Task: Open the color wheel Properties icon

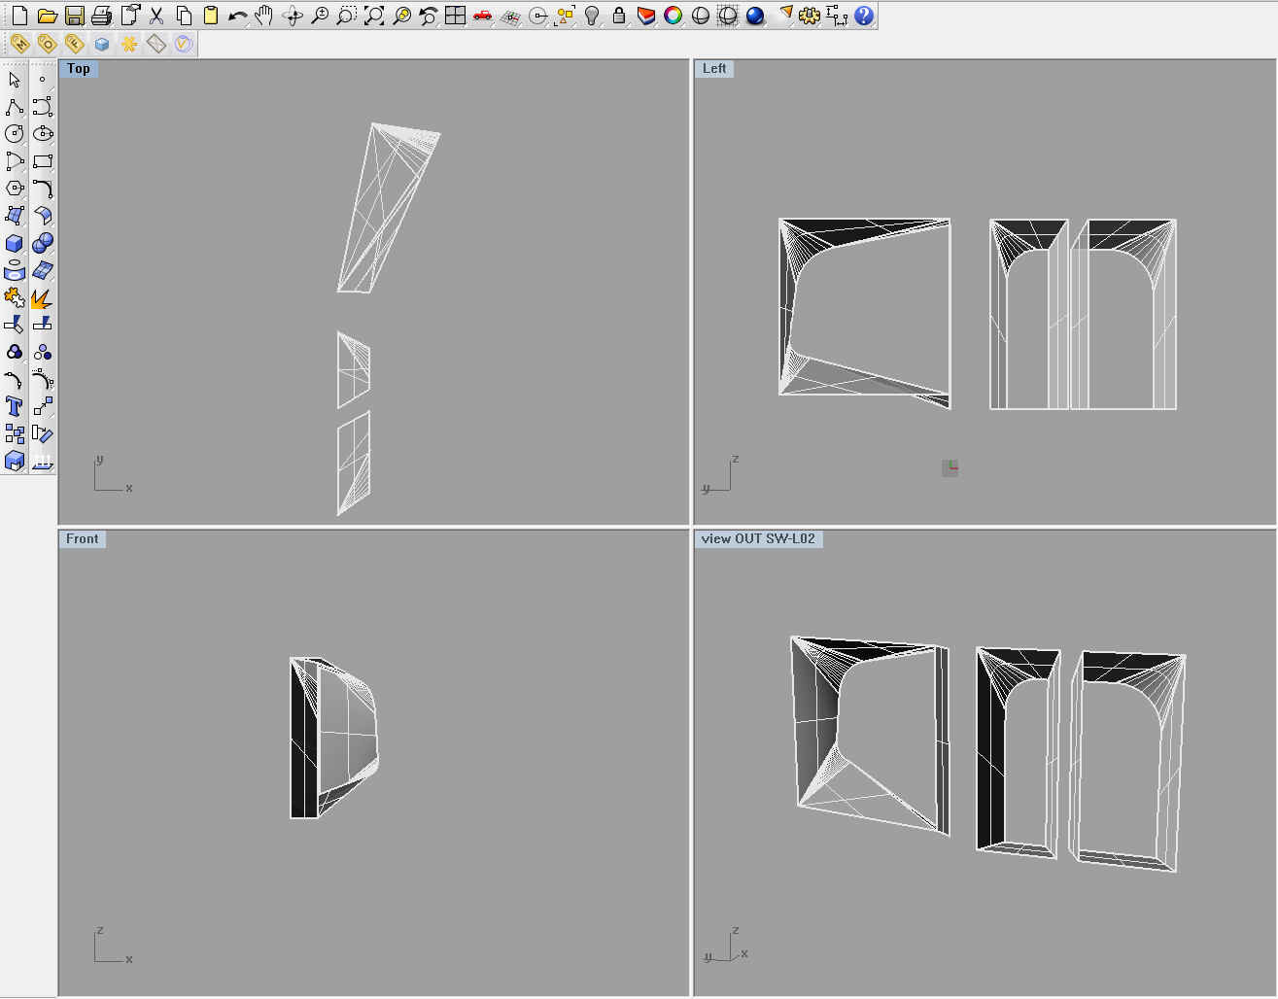Action: click(673, 16)
